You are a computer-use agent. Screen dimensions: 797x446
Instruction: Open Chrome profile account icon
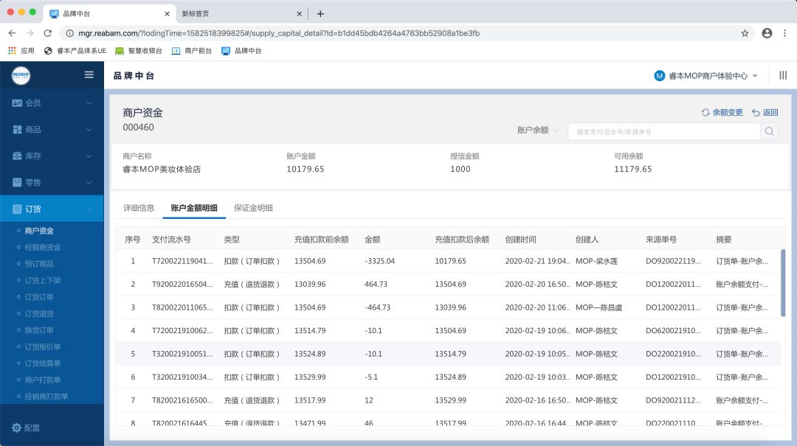(767, 33)
